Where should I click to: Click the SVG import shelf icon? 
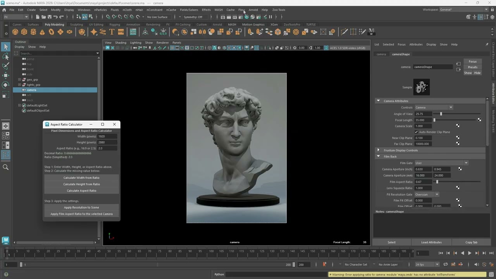tap(121, 32)
